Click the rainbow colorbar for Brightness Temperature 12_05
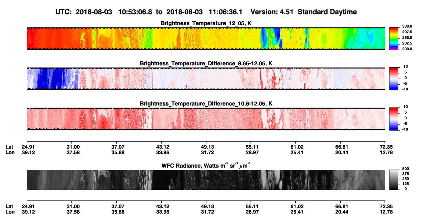Screen dimensions: 428x219 394,38
